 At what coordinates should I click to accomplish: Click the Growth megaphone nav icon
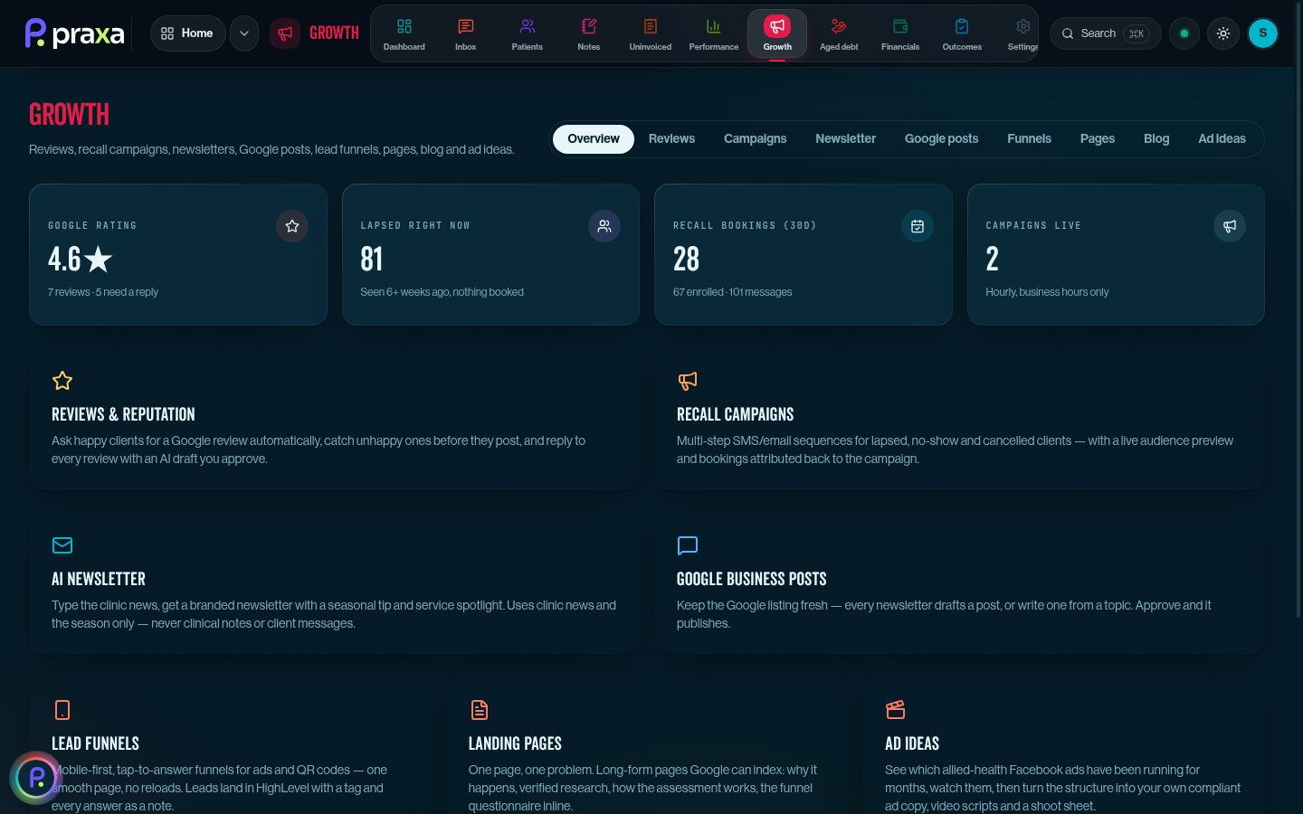point(777,33)
